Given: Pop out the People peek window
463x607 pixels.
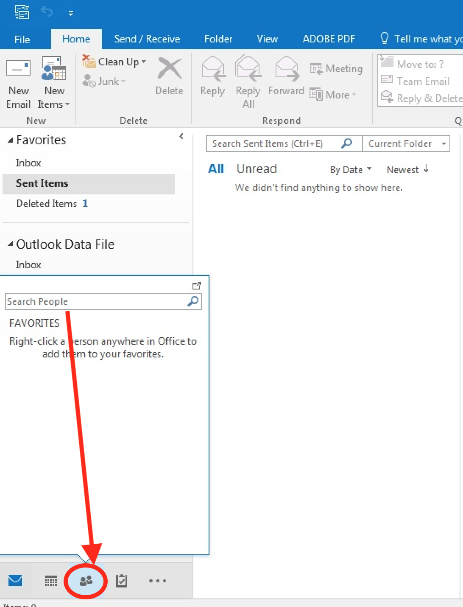Looking at the screenshot, I should (x=196, y=286).
